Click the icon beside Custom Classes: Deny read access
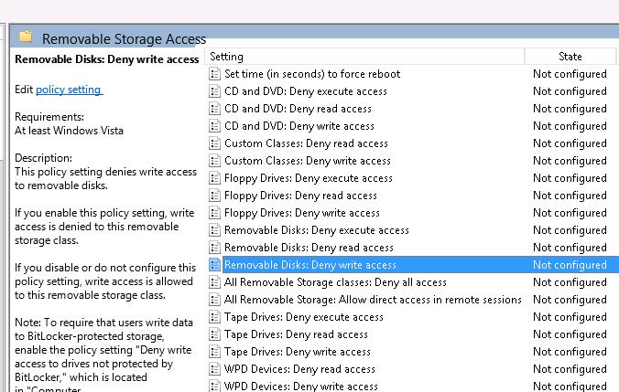 pos(215,143)
